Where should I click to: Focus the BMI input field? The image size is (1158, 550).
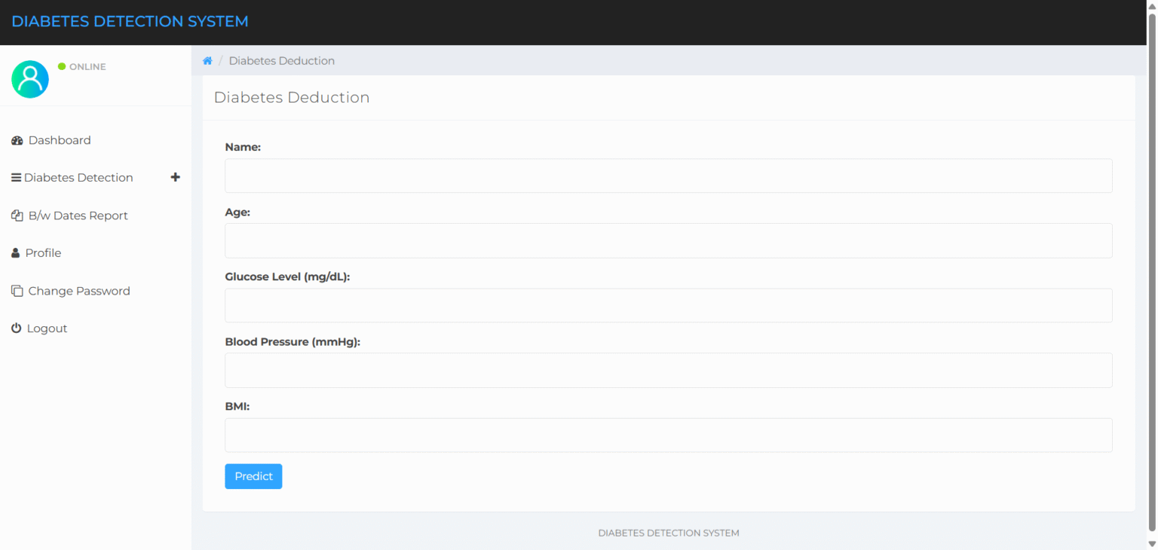point(668,435)
